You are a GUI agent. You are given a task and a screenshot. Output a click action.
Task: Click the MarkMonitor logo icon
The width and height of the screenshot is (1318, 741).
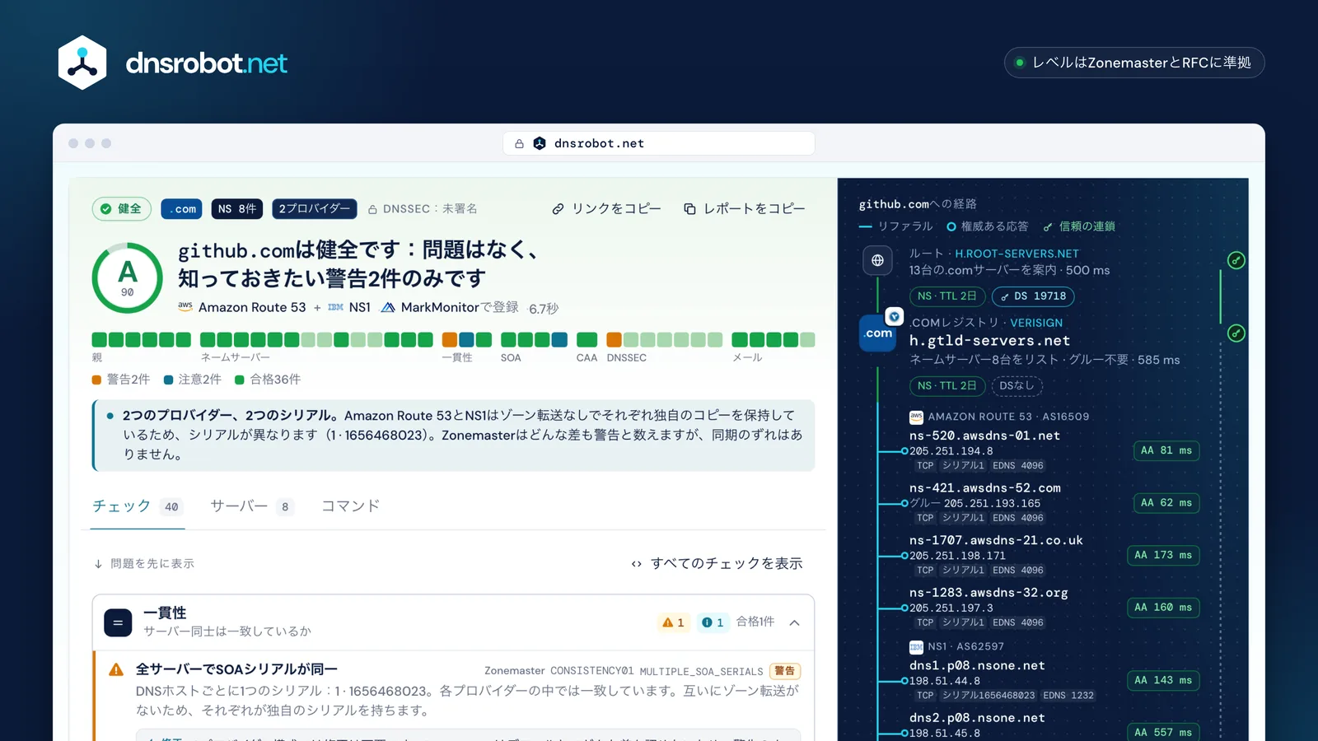387,307
